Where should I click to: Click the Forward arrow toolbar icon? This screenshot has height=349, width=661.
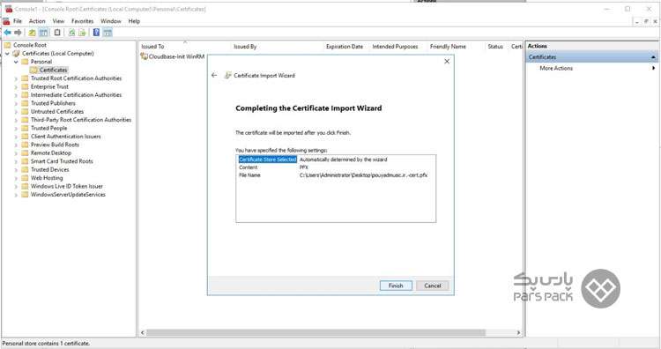click(x=18, y=33)
